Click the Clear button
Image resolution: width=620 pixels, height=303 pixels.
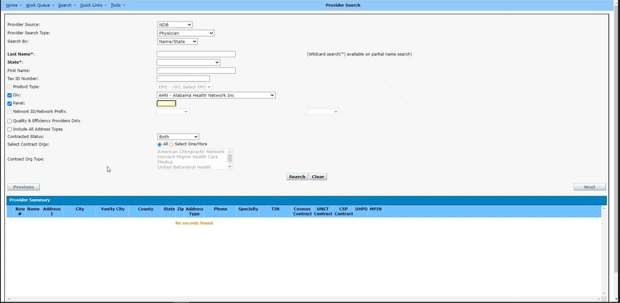[x=318, y=177]
